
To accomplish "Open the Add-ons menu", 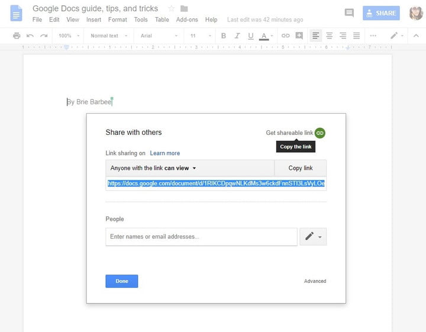I will click(187, 20).
